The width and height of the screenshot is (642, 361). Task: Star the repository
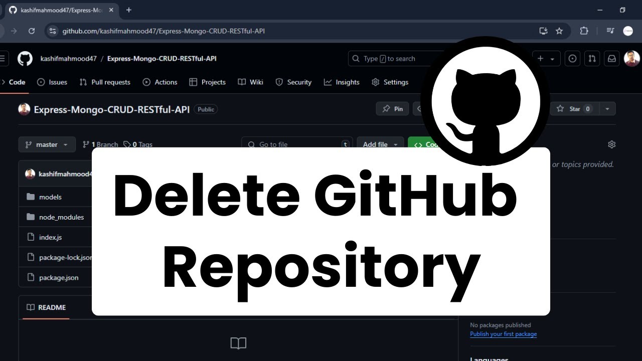tap(574, 109)
